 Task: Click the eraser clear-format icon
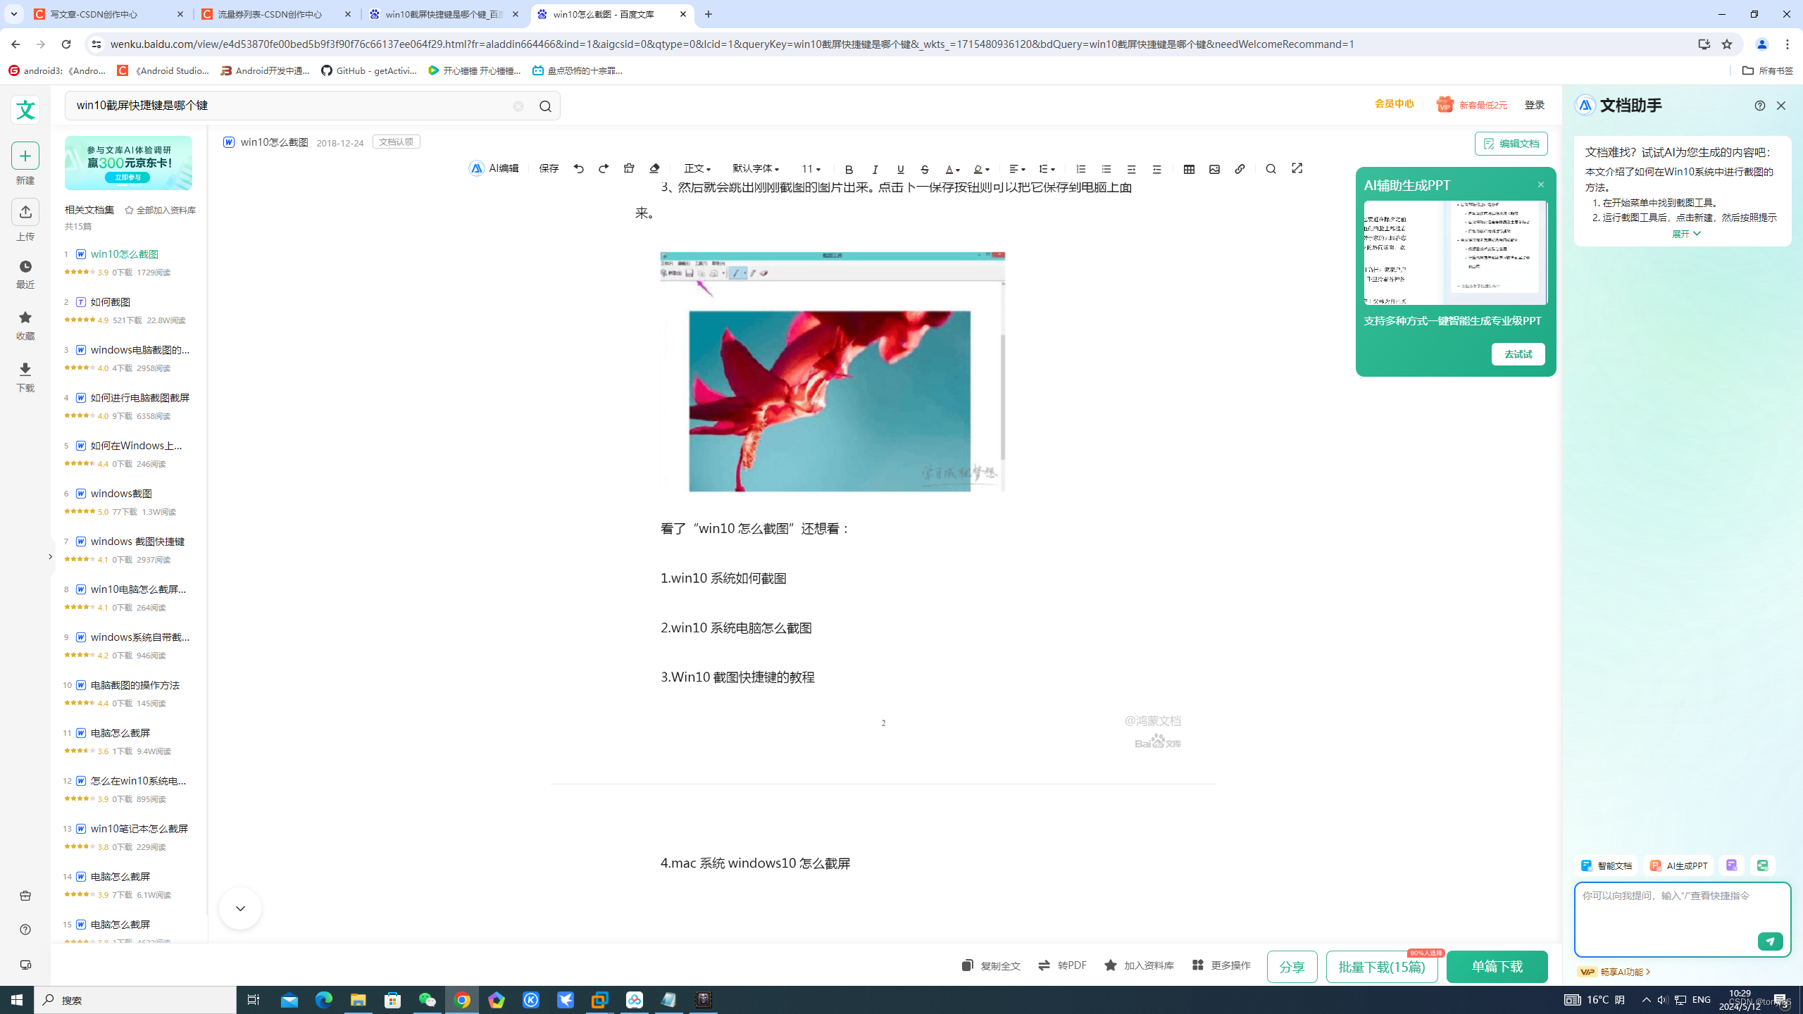pos(654,169)
